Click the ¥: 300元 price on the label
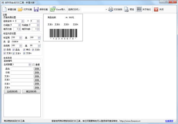Screen dimensions: 178x124 (x=70, y=17)
